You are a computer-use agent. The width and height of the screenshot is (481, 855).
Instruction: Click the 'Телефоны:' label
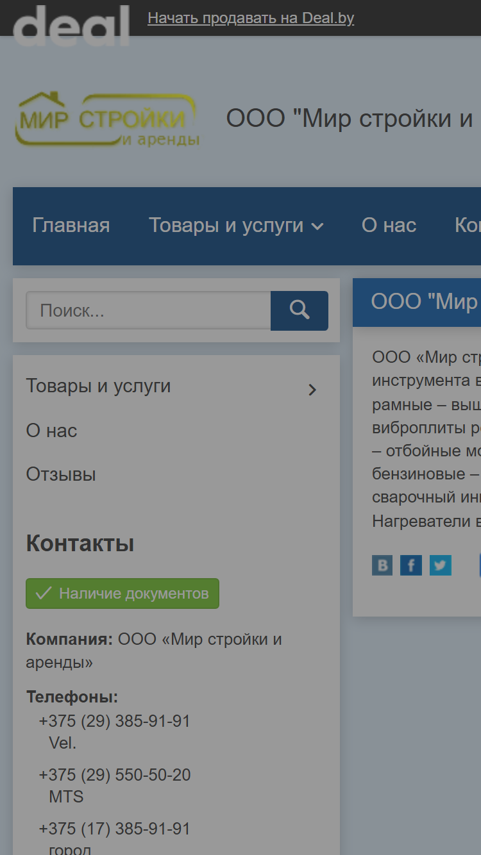[72, 697]
